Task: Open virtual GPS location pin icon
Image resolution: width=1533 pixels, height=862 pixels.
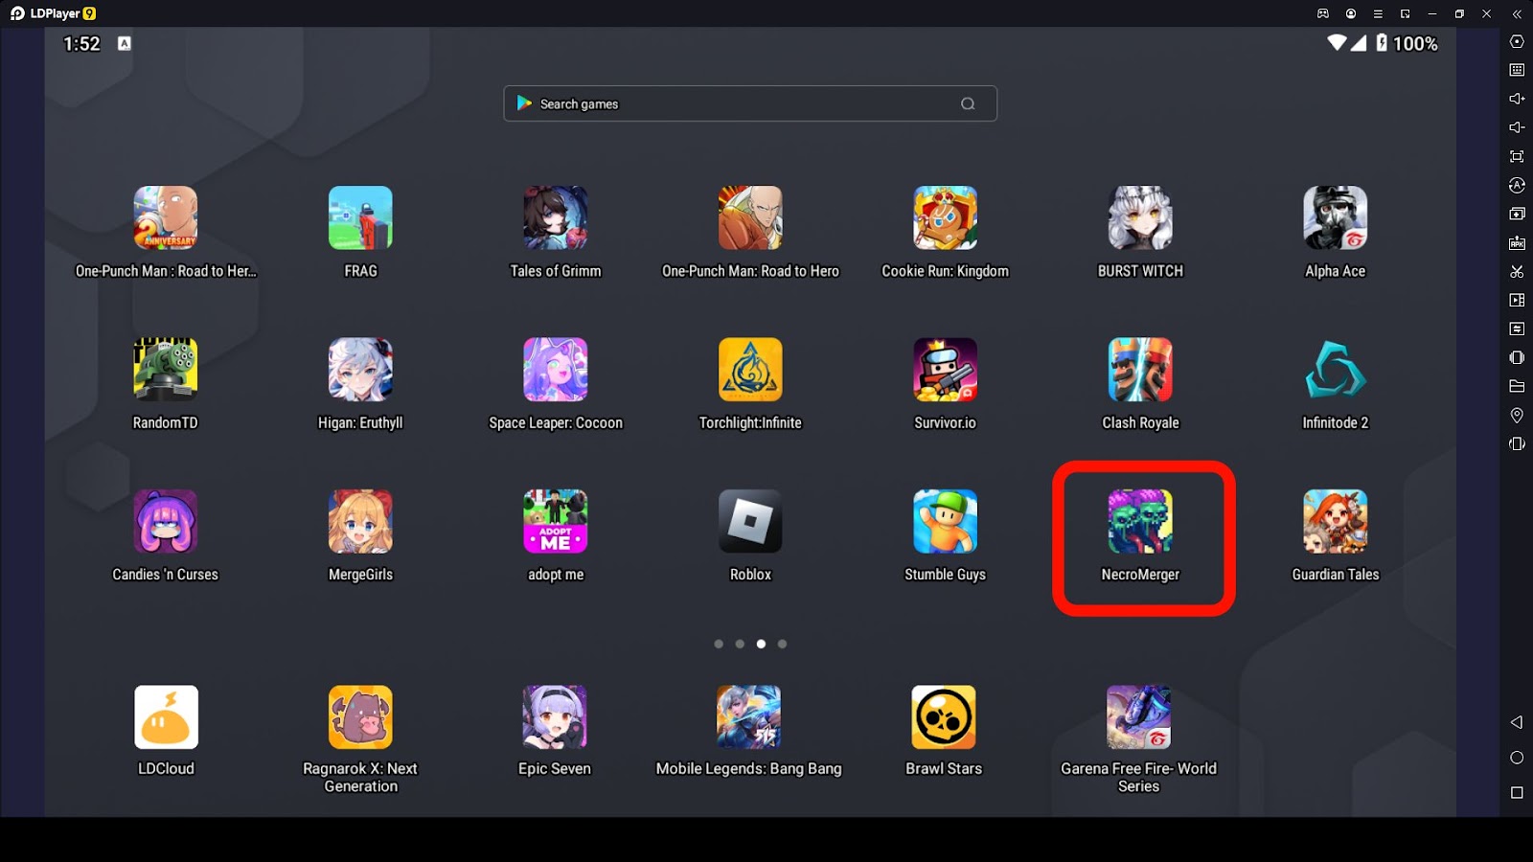Action: (1517, 415)
